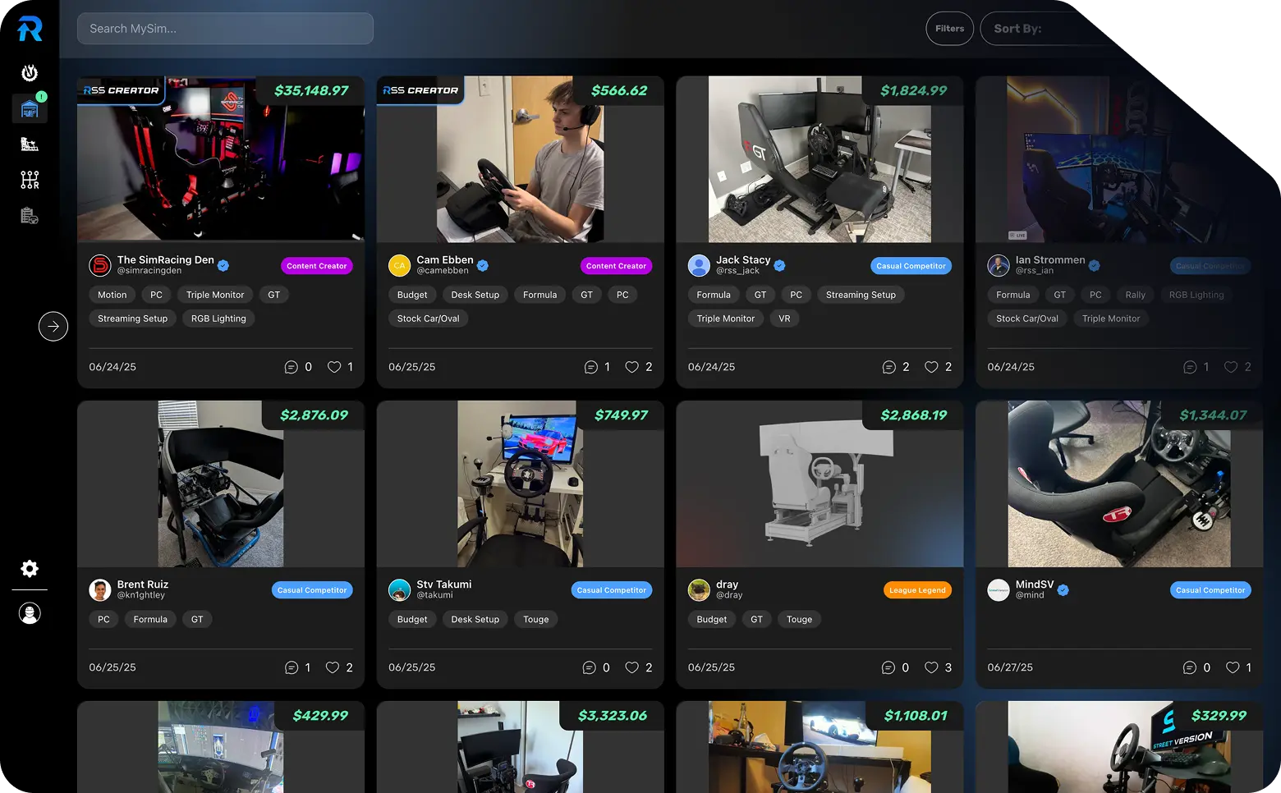Expand sidebar with the arrow circle button
The width and height of the screenshot is (1281, 793).
pos(53,326)
